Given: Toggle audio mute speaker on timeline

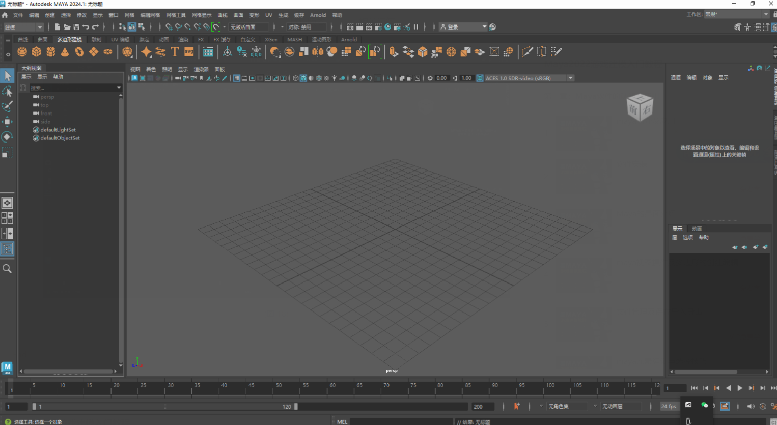Looking at the screenshot, I should [750, 406].
